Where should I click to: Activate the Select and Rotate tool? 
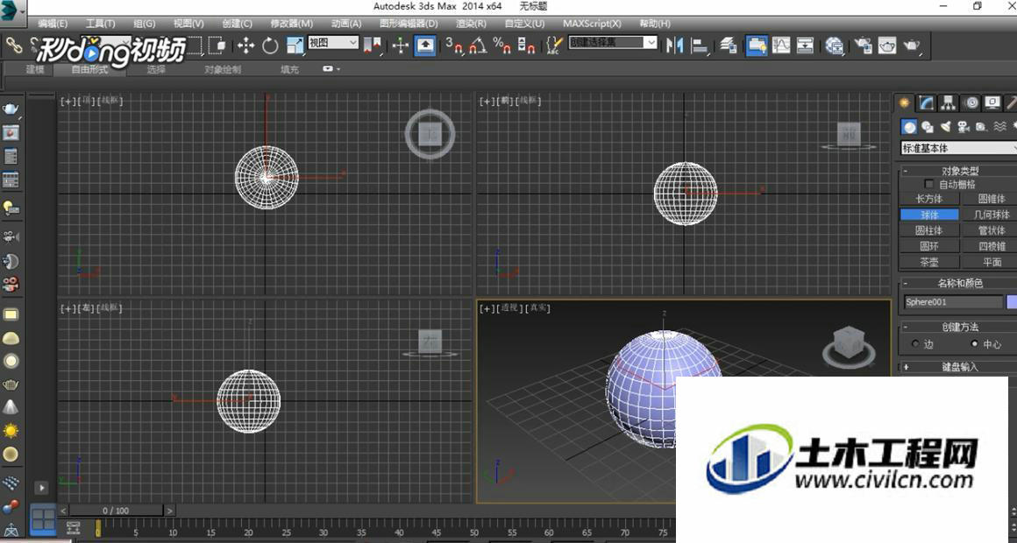point(270,46)
